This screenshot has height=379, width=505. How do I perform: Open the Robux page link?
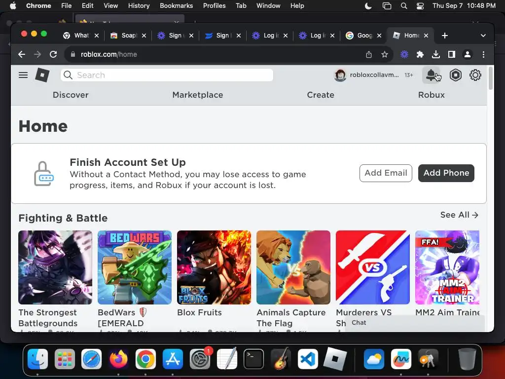pos(431,95)
